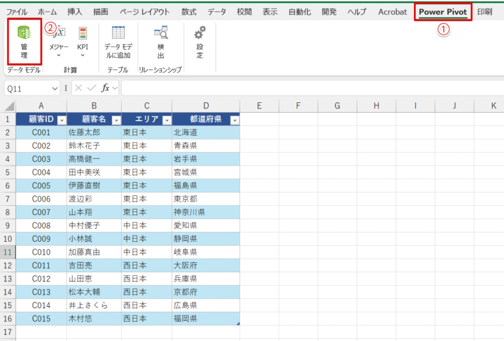Open Power Pivot 設定
The width and height of the screenshot is (504, 341).
(x=200, y=42)
